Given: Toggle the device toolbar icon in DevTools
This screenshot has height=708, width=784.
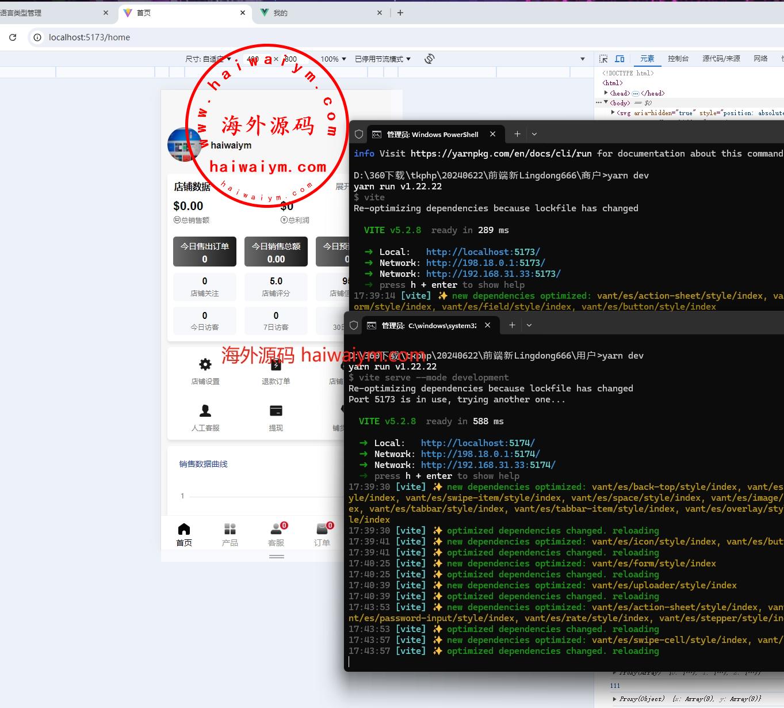Looking at the screenshot, I should point(619,59).
